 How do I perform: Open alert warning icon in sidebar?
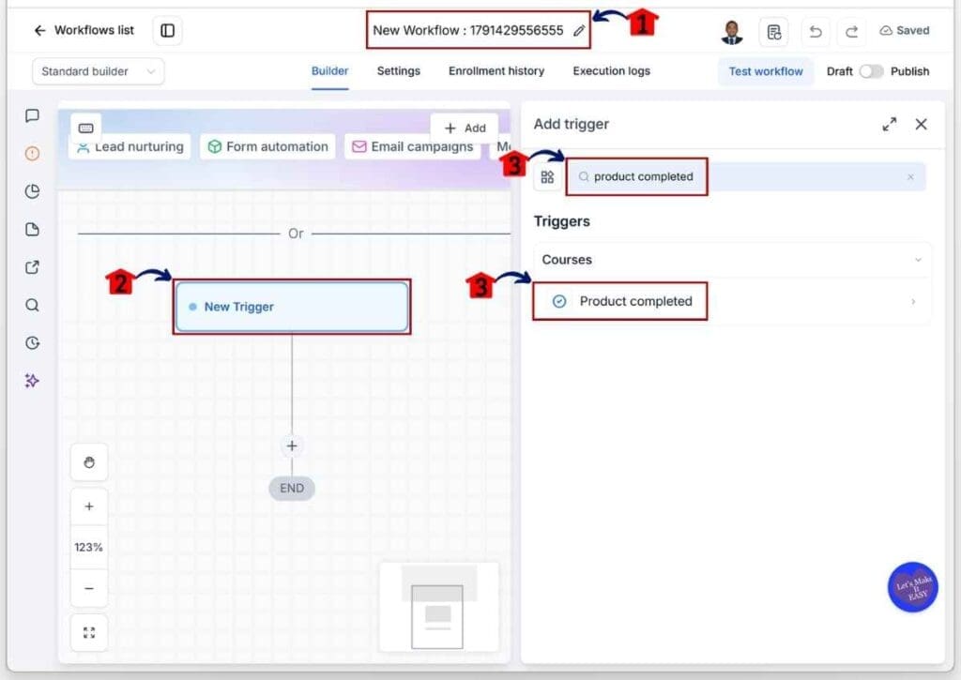(33, 153)
